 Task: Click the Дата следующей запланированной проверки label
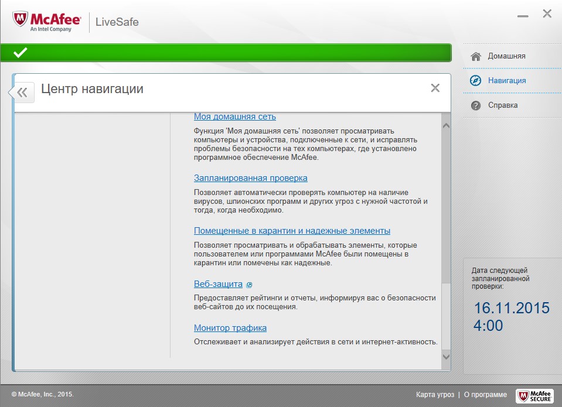pos(500,278)
